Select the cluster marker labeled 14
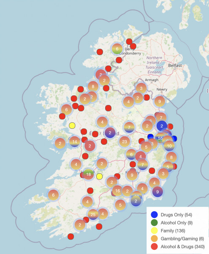This screenshot has width=209, height=254. click(75, 142)
